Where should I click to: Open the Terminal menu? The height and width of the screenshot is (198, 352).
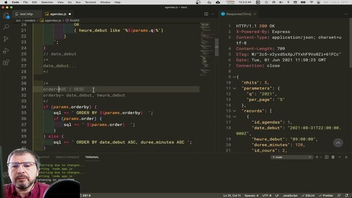pos(90,2)
